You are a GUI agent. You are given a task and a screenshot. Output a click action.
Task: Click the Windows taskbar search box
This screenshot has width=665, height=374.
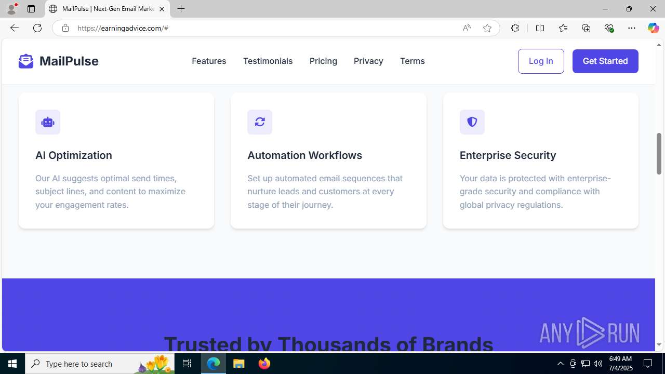100,364
